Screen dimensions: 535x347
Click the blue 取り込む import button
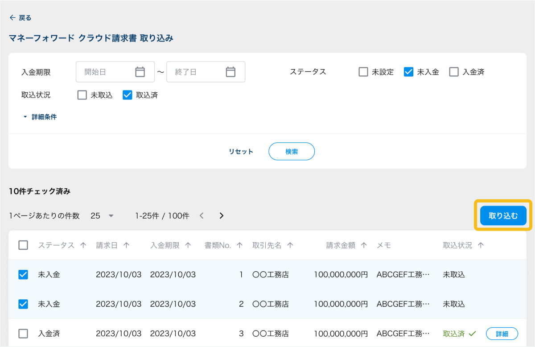pyautogui.click(x=503, y=216)
